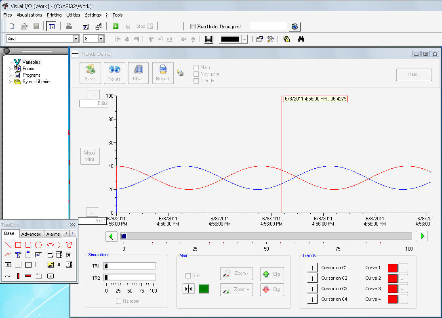Select the blue Text label tool
442x318 pixels.
coord(18,255)
